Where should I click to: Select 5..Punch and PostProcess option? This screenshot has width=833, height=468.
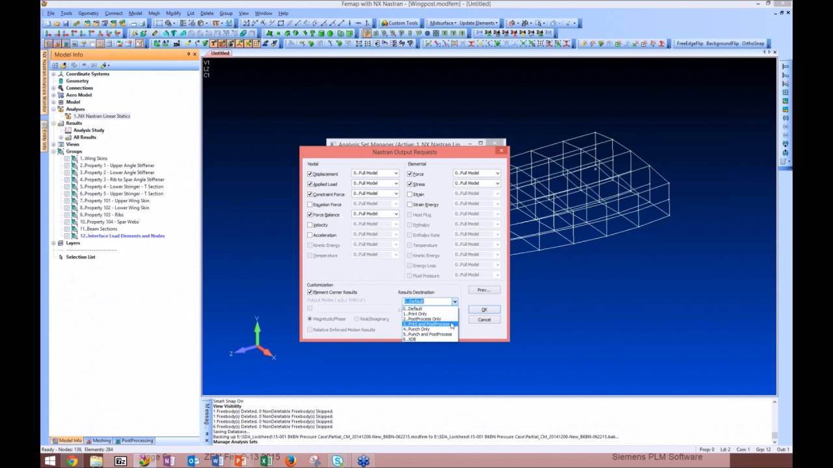coord(430,334)
